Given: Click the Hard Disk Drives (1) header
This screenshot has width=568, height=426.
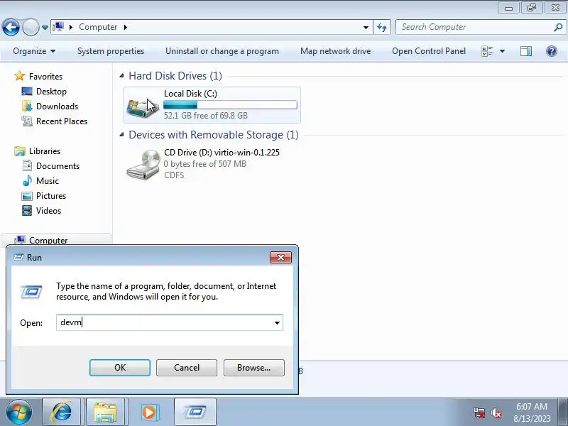Looking at the screenshot, I should 175,76.
